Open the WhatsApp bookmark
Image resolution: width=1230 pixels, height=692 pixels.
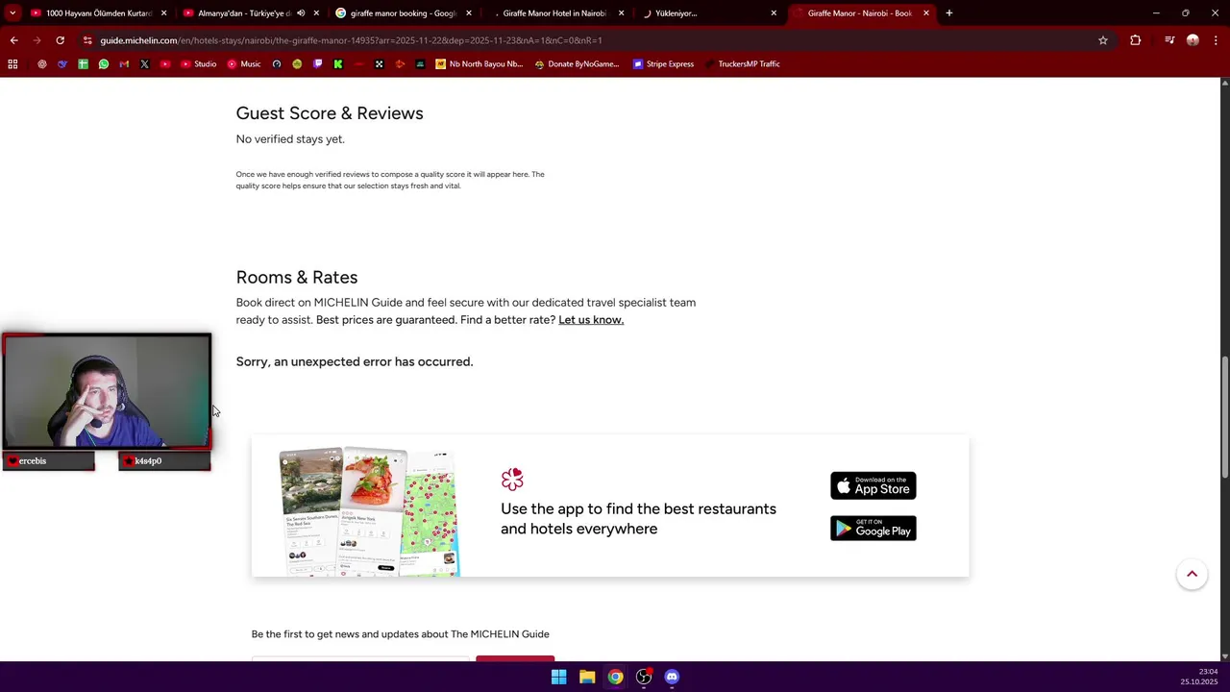[104, 63]
